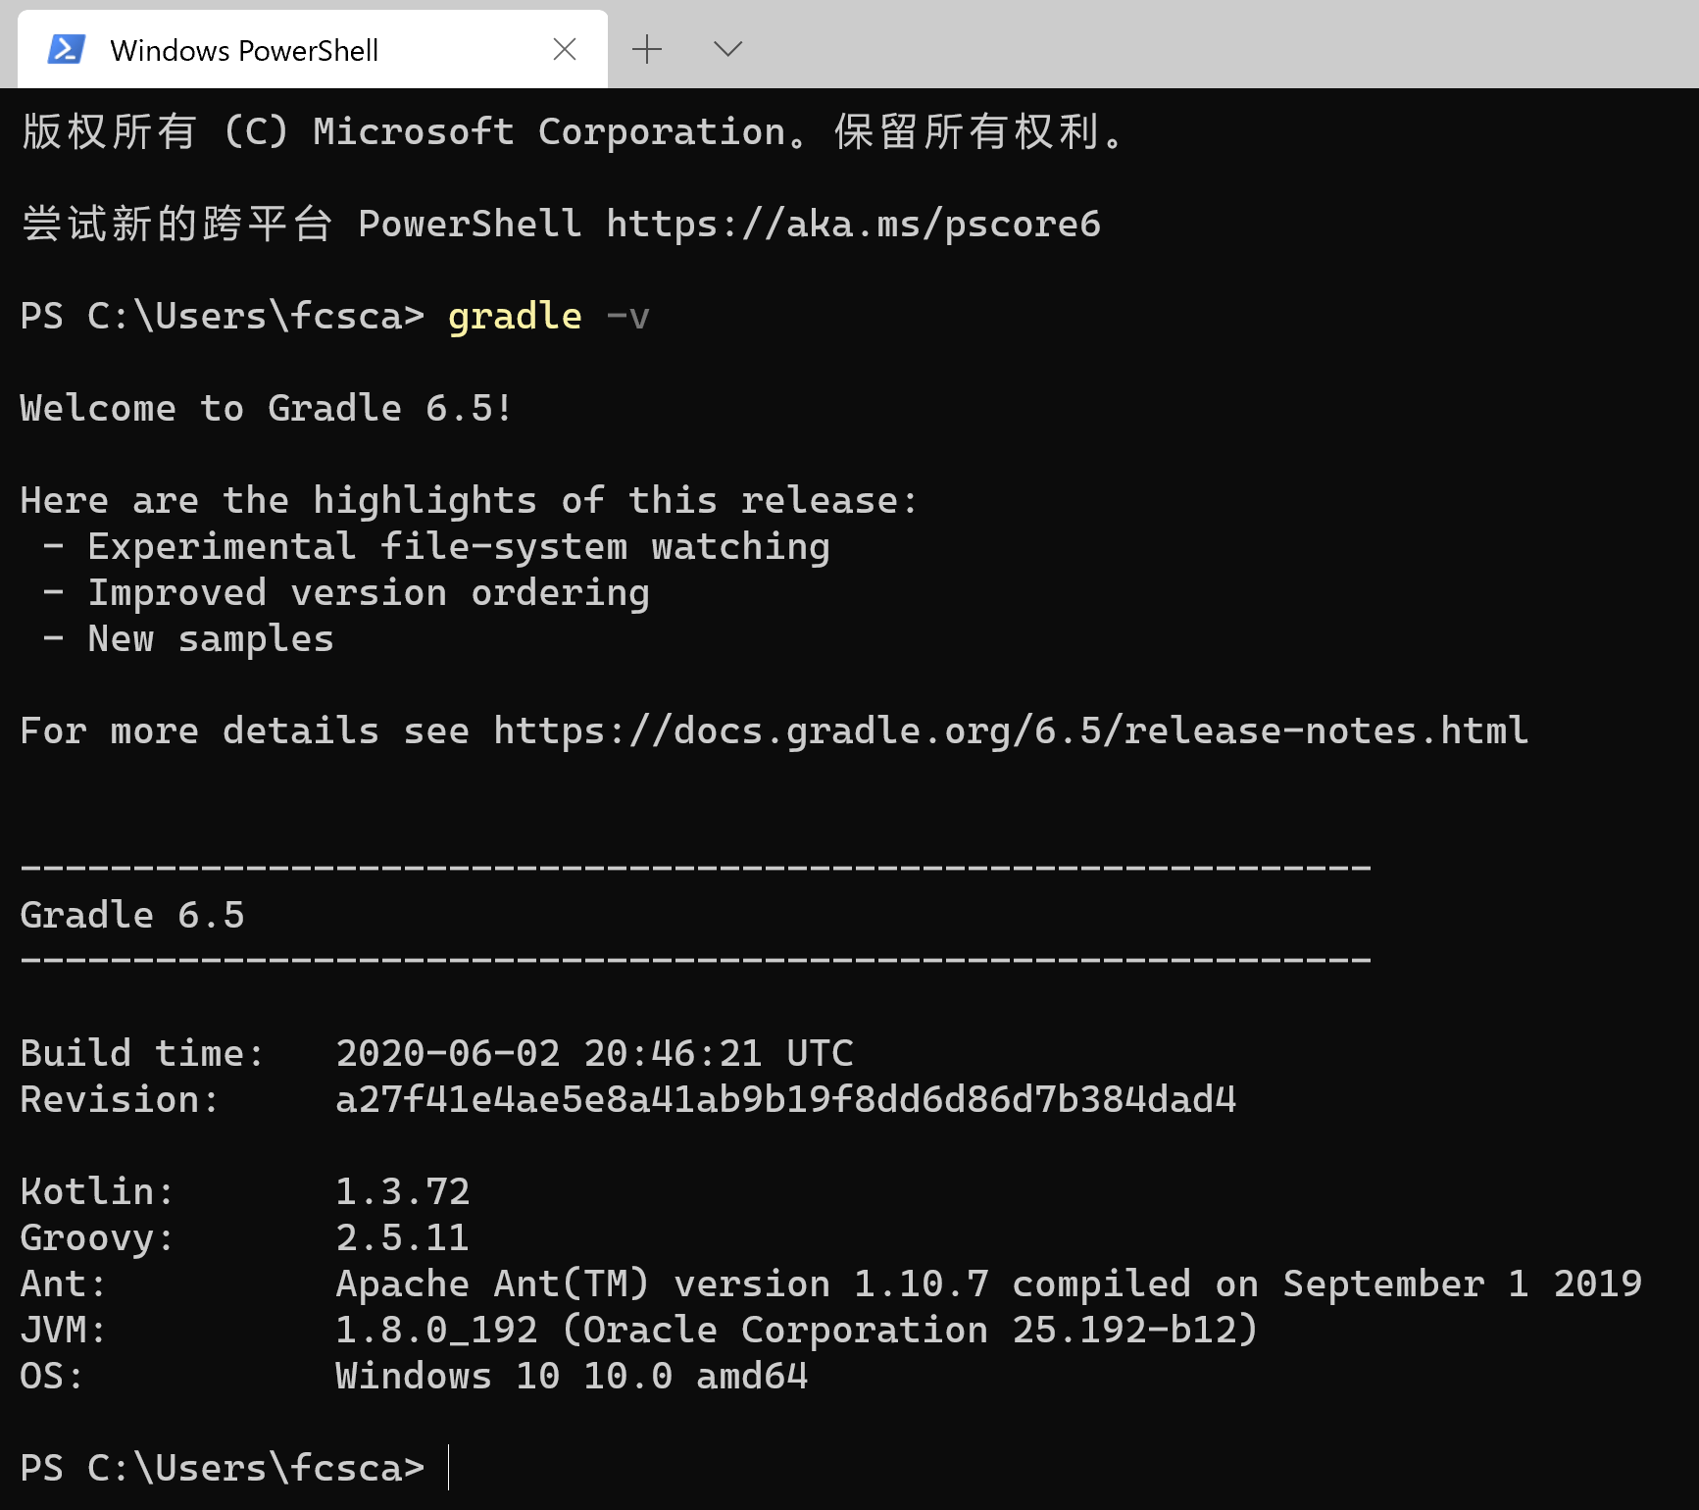Click the Revision hash value
Screen dimensions: 1699x1510
[786, 1100]
